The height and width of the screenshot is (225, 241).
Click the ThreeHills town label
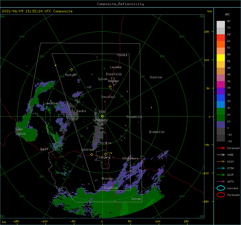pyautogui.click(x=134, y=117)
